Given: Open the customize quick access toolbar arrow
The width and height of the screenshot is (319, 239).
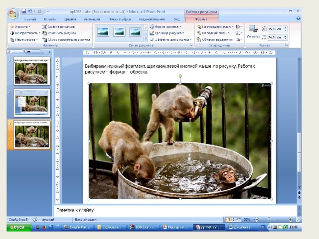Looking at the screenshot, I should (x=48, y=11).
